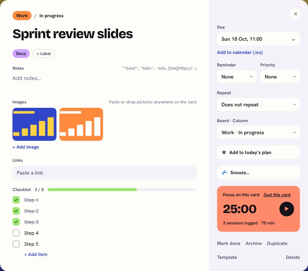This screenshot has width=308, height=271.
Task: Click the checklist progress bar
Action: [122, 190]
